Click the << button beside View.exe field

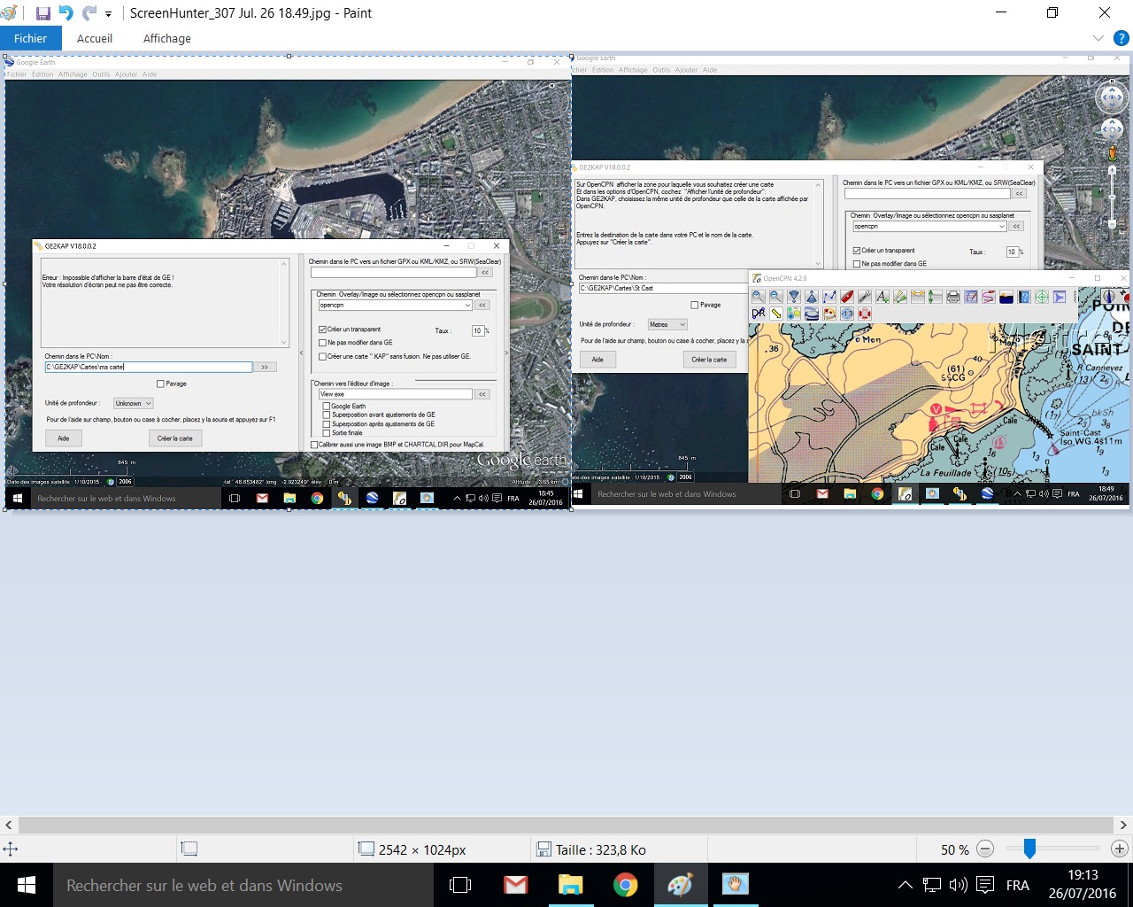482,394
